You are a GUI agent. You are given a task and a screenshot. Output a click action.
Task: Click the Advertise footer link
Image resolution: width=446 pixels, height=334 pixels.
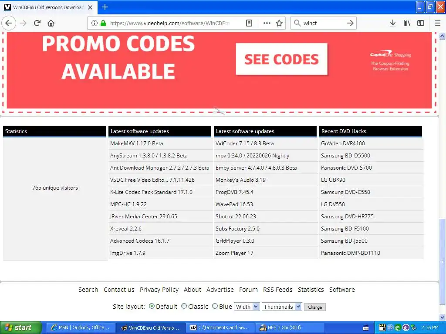coord(220,290)
